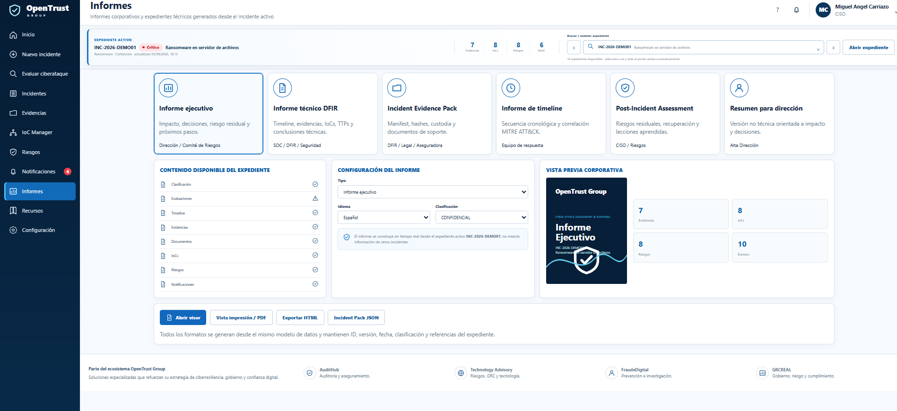Image resolution: width=897 pixels, height=411 pixels.
Task: Click the MC user avatar
Action: pyautogui.click(x=823, y=10)
